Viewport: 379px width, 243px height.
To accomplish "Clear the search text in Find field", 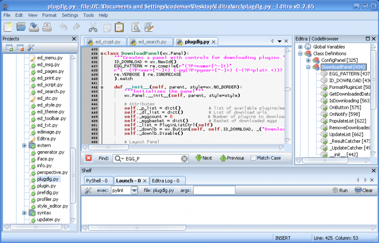I will point(184,158).
